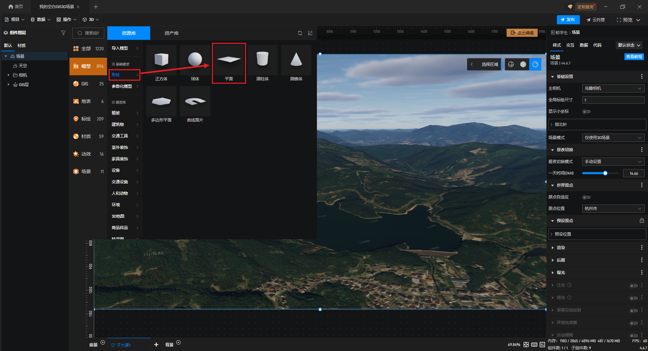This screenshot has width=648, height=351.
Task: Select the globe view mode icon
Action: coord(511,64)
